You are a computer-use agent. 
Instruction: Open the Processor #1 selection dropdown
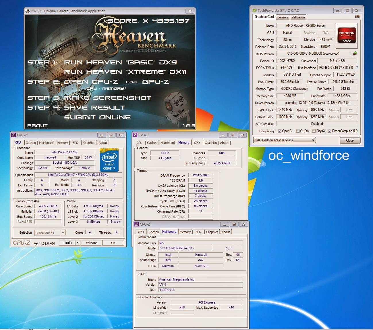click(x=50, y=232)
